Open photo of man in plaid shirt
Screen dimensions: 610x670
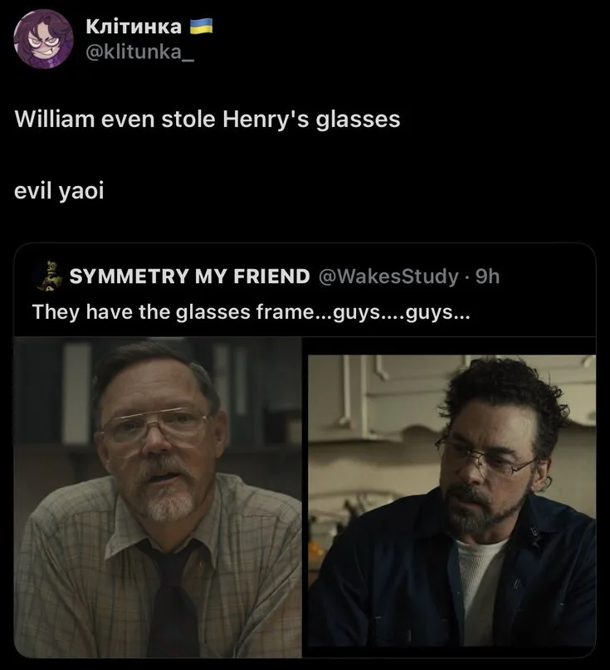[158, 498]
